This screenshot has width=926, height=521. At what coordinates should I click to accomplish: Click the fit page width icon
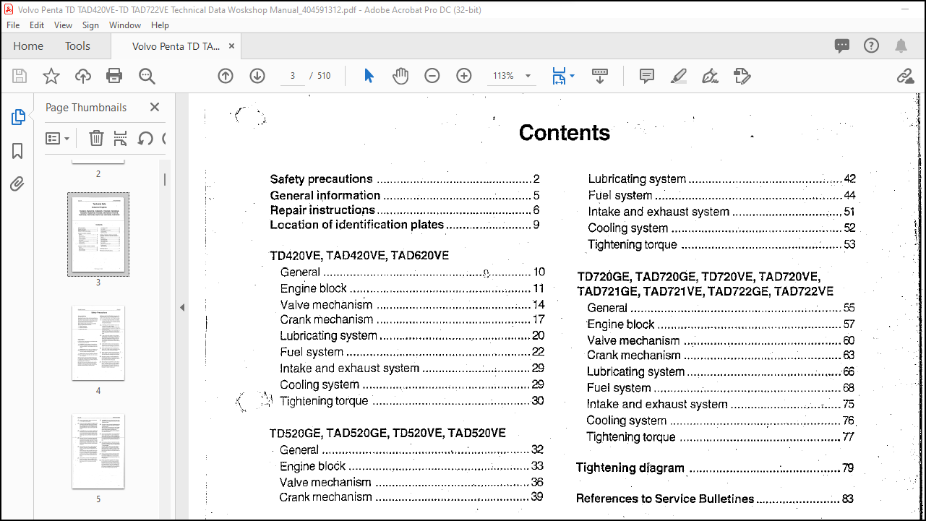(559, 76)
